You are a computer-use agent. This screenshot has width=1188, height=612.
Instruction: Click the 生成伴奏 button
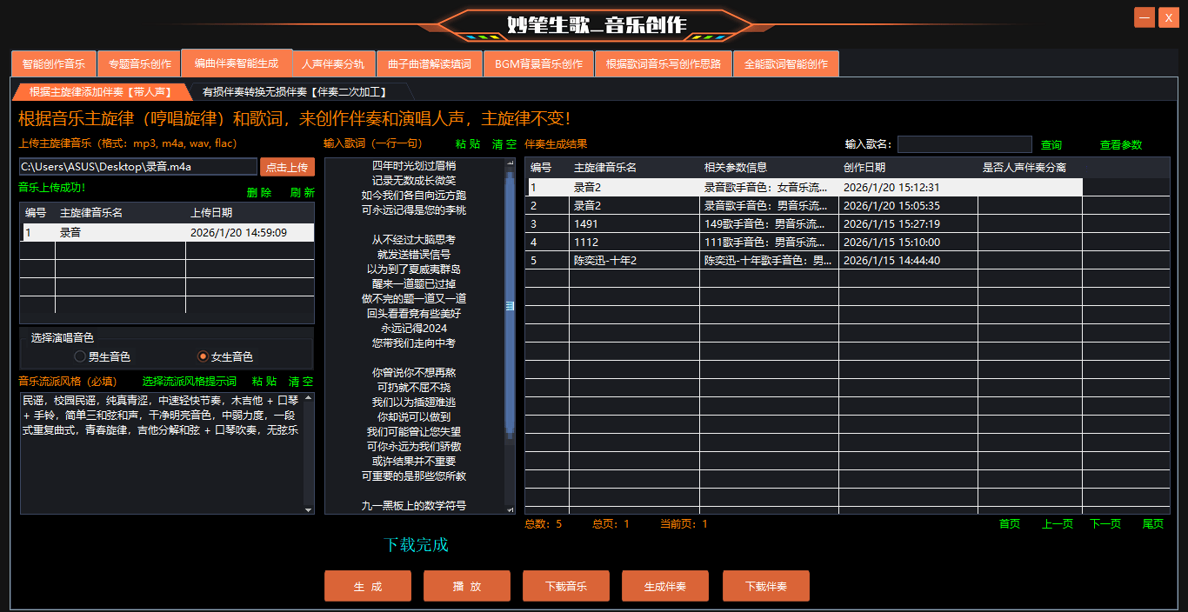coord(664,587)
